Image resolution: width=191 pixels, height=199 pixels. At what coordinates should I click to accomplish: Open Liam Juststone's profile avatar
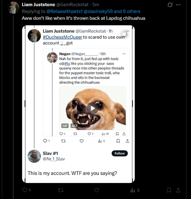point(13,8)
